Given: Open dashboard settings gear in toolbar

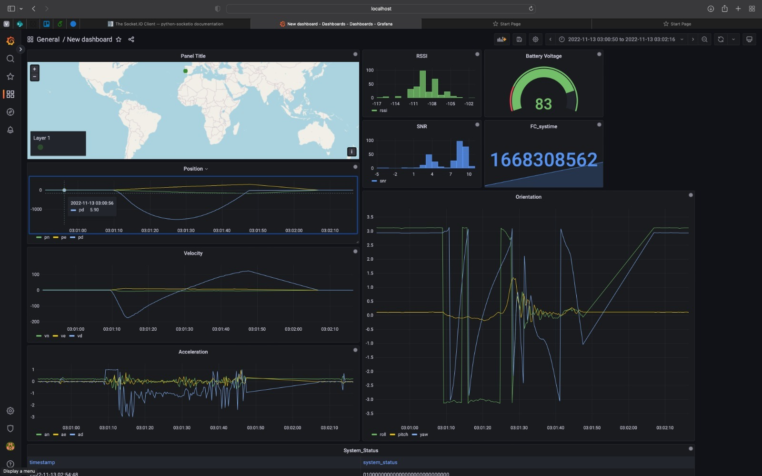Looking at the screenshot, I should tap(535, 40).
